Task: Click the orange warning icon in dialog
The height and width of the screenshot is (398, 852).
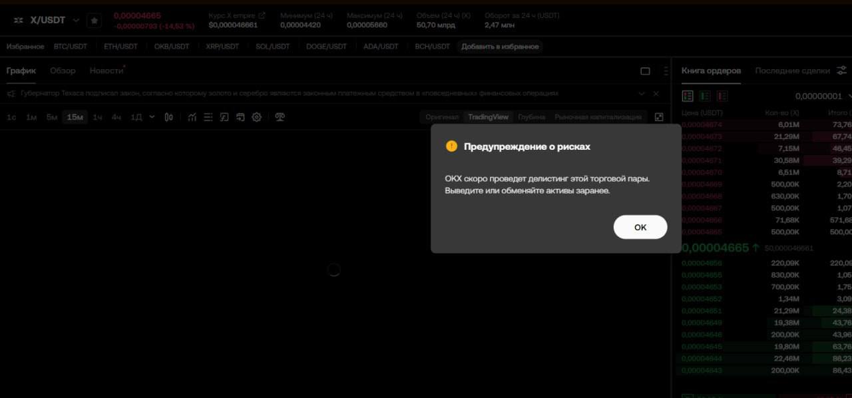Action: (451, 146)
